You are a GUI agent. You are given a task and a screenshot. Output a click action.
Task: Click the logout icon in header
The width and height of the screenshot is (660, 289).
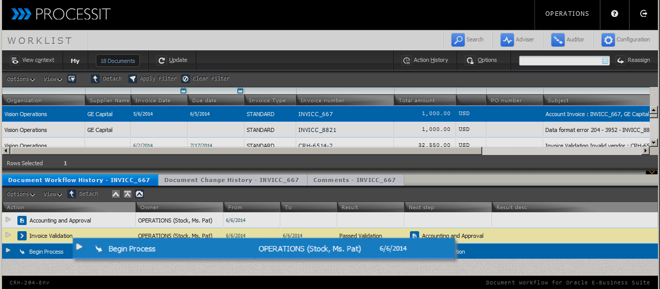click(x=644, y=14)
